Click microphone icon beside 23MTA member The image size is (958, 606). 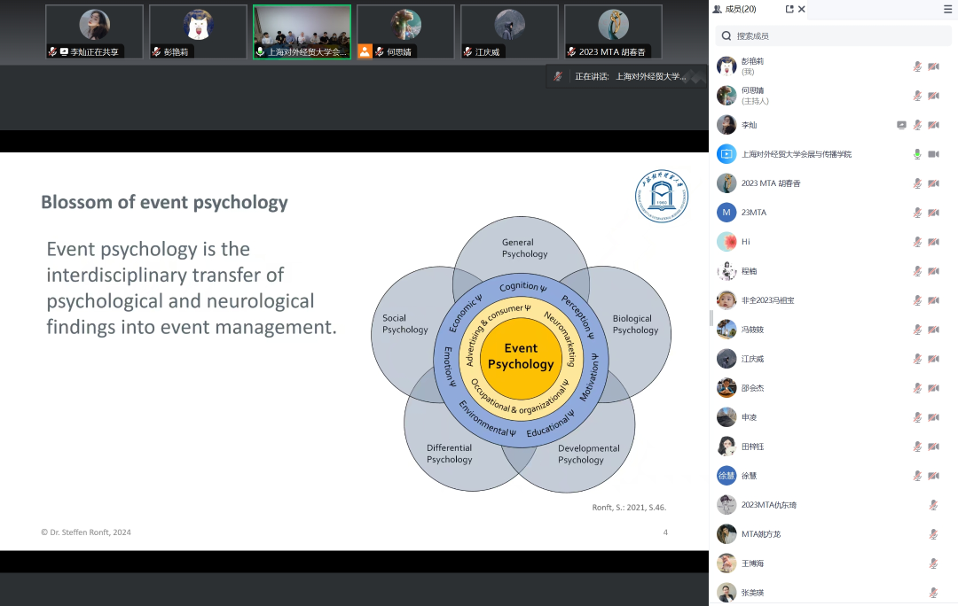(917, 213)
